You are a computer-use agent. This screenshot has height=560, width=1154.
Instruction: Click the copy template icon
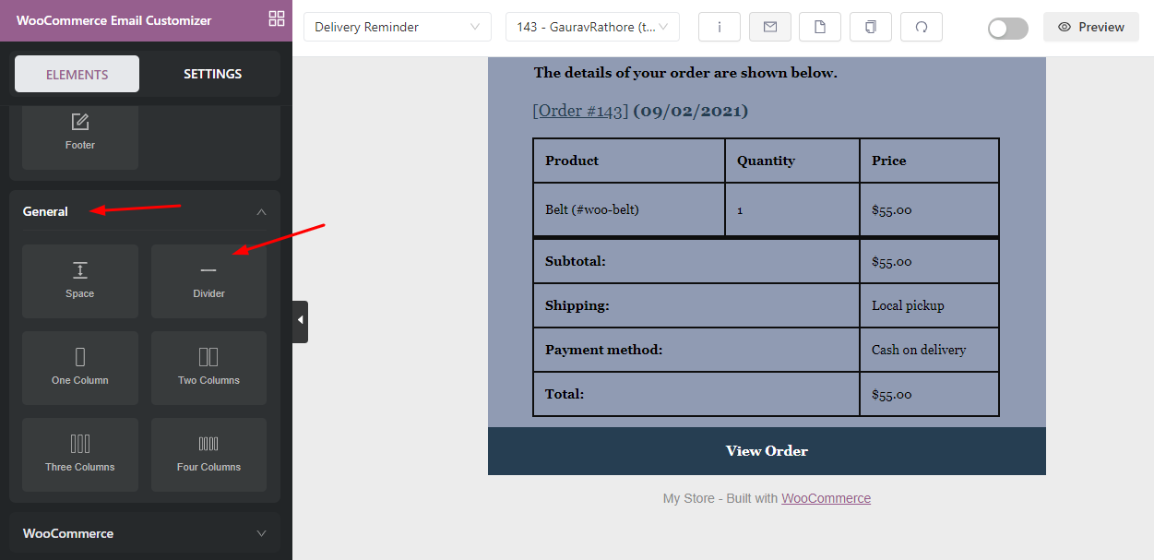tap(871, 27)
